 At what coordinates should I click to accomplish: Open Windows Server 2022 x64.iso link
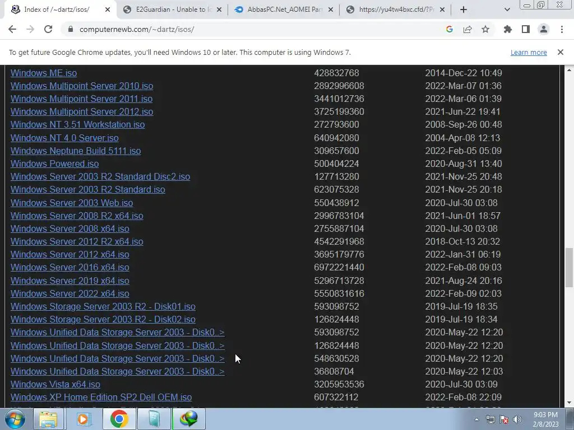point(70,293)
